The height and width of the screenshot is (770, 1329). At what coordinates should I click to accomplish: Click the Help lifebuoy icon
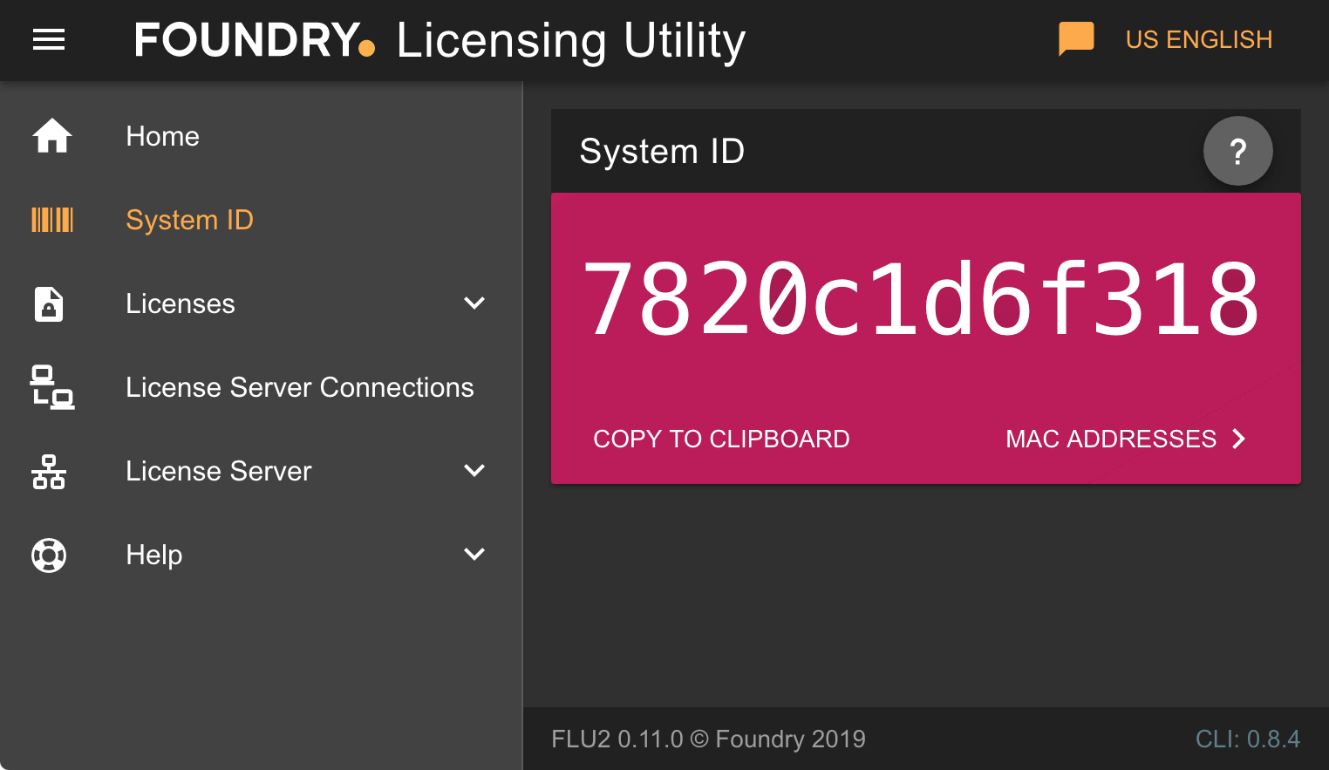click(x=49, y=555)
